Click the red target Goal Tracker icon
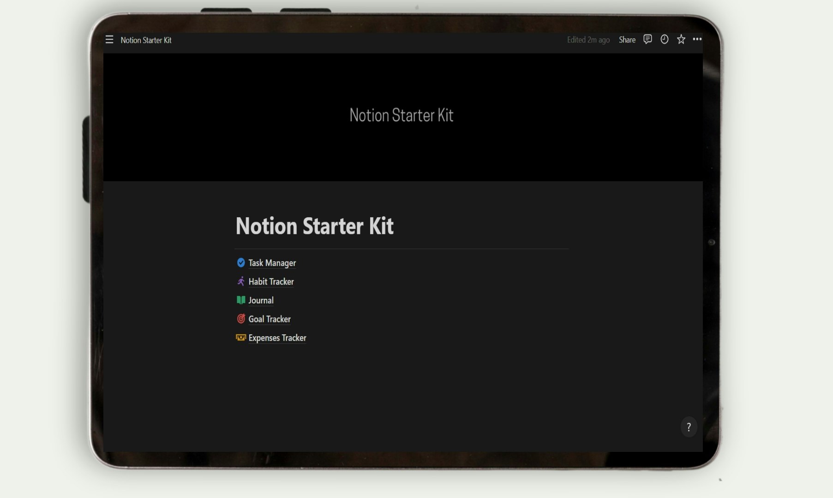The width and height of the screenshot is (833, 498). click(x=241, y=319)
